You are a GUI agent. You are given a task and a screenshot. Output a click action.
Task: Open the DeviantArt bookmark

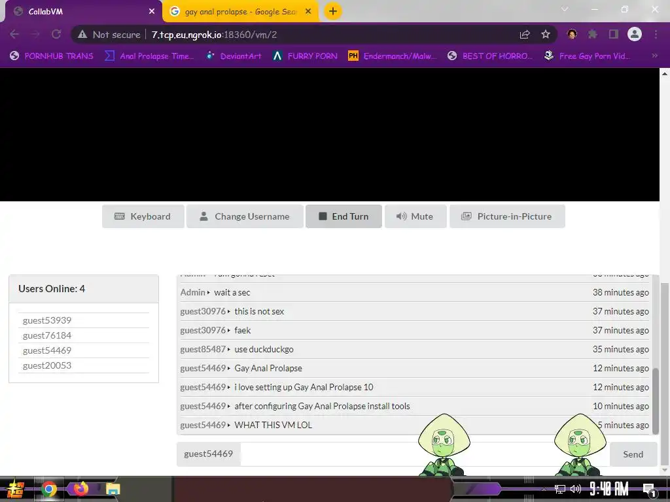[x=234, y=56]
